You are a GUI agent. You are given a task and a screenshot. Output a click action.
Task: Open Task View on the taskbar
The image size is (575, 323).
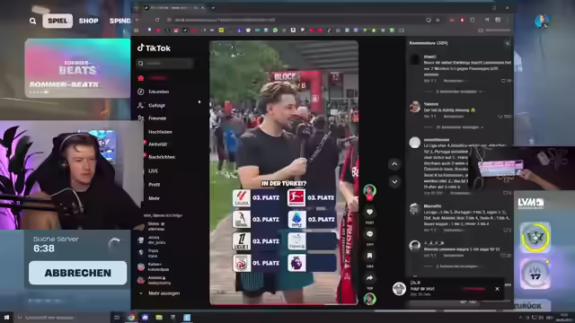coord(117,318)
